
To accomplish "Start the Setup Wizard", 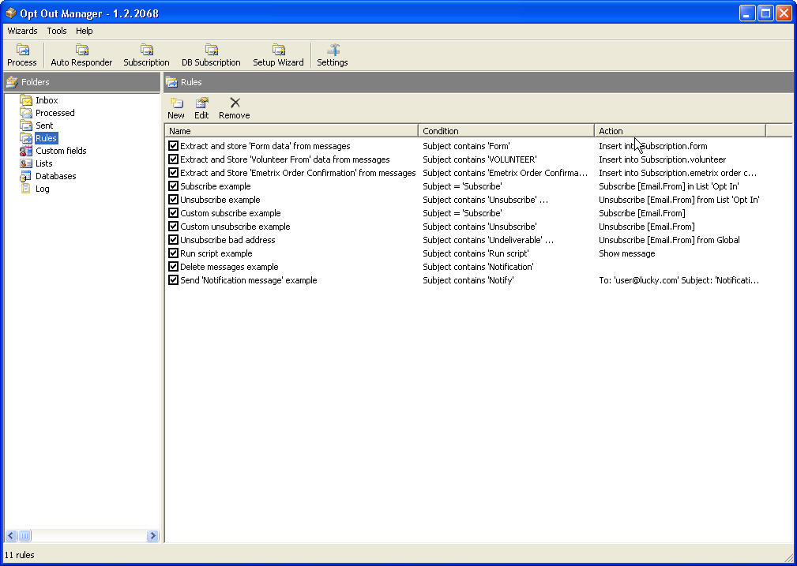I will 278,55.
